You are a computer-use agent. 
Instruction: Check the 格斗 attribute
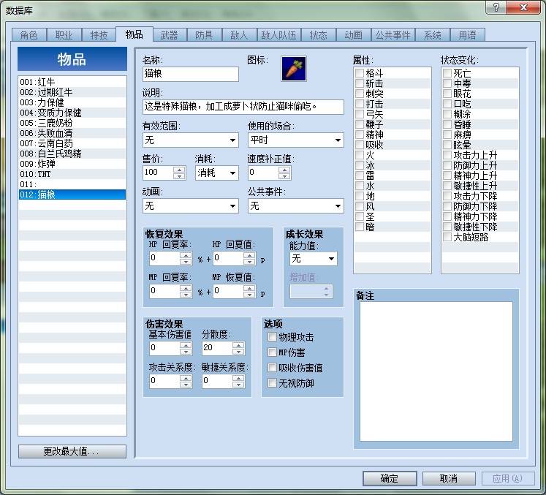tap(360, 73)
